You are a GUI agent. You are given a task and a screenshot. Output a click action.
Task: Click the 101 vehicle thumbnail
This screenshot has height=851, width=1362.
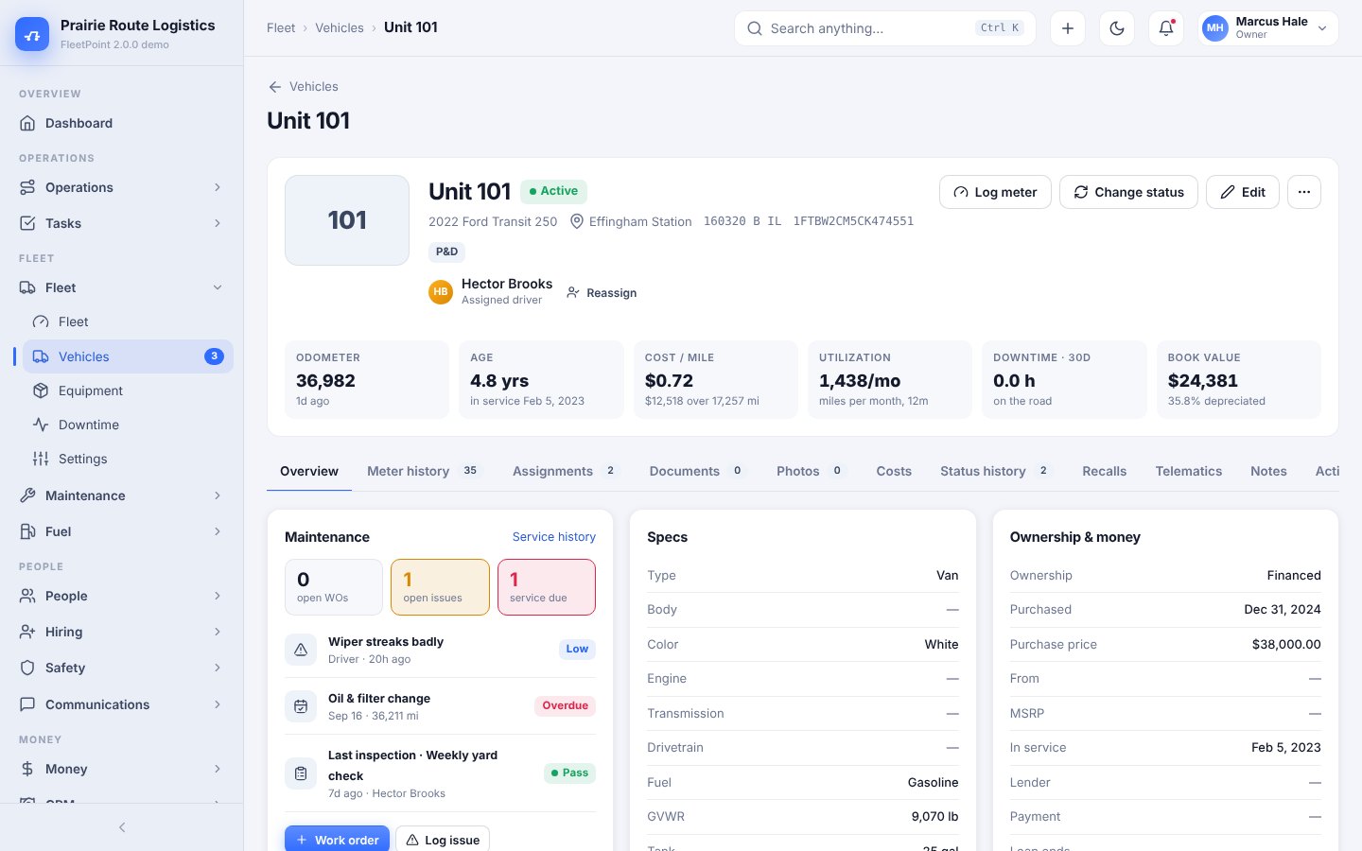click(347, 220)
